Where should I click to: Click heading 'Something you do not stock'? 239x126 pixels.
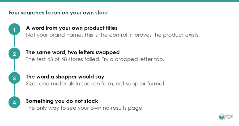pyautogui.click(x=62, y=101)
